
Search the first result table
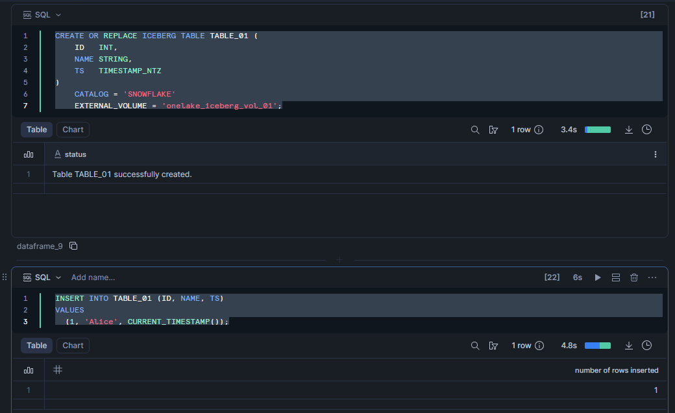(475, 130)
